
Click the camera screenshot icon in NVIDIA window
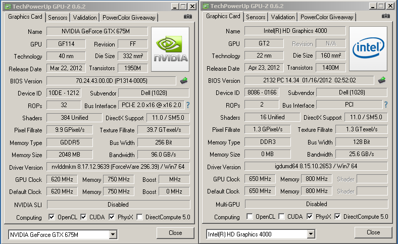click(188, 17)
